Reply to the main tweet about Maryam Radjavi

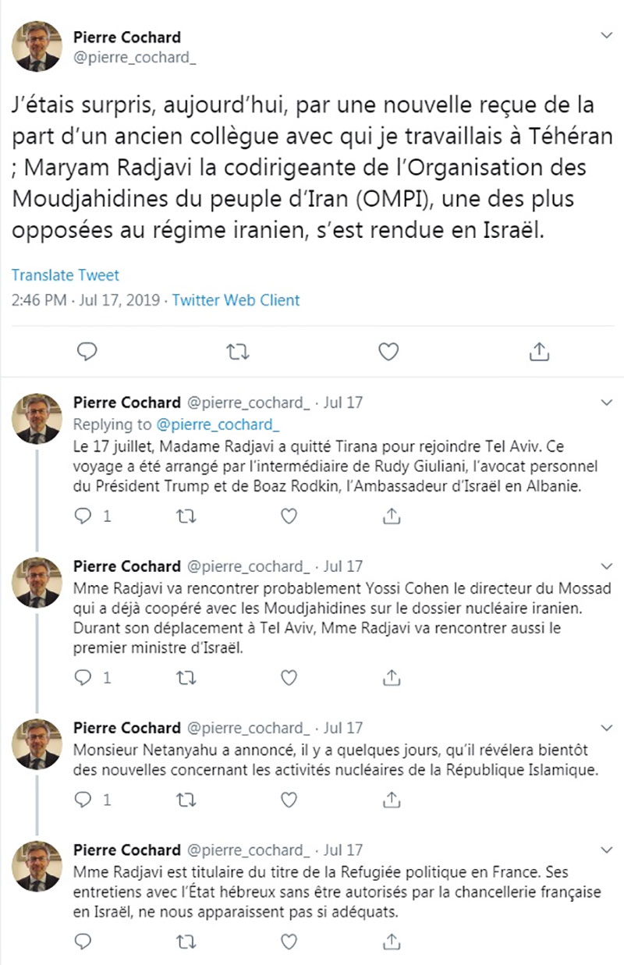click(x=88, y=352)
